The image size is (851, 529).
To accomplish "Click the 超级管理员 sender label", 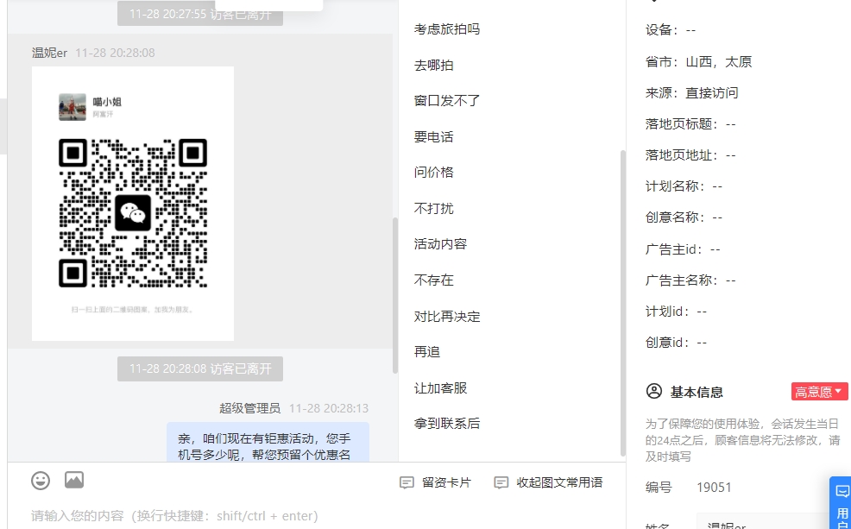I will [249, 408].
